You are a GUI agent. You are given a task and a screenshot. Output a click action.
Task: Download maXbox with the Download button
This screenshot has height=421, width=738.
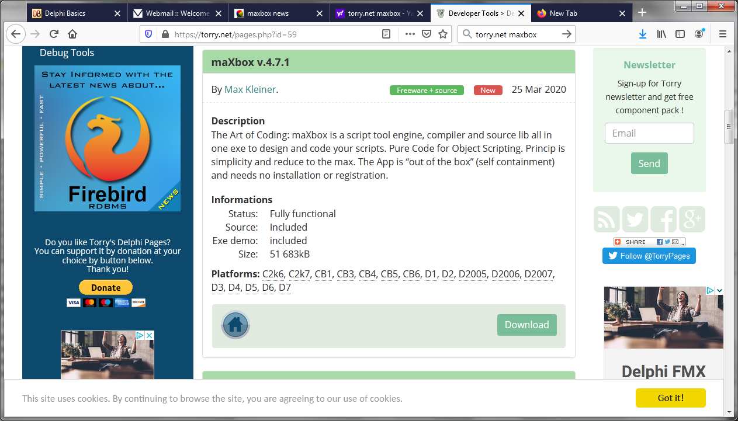point(527,325)
